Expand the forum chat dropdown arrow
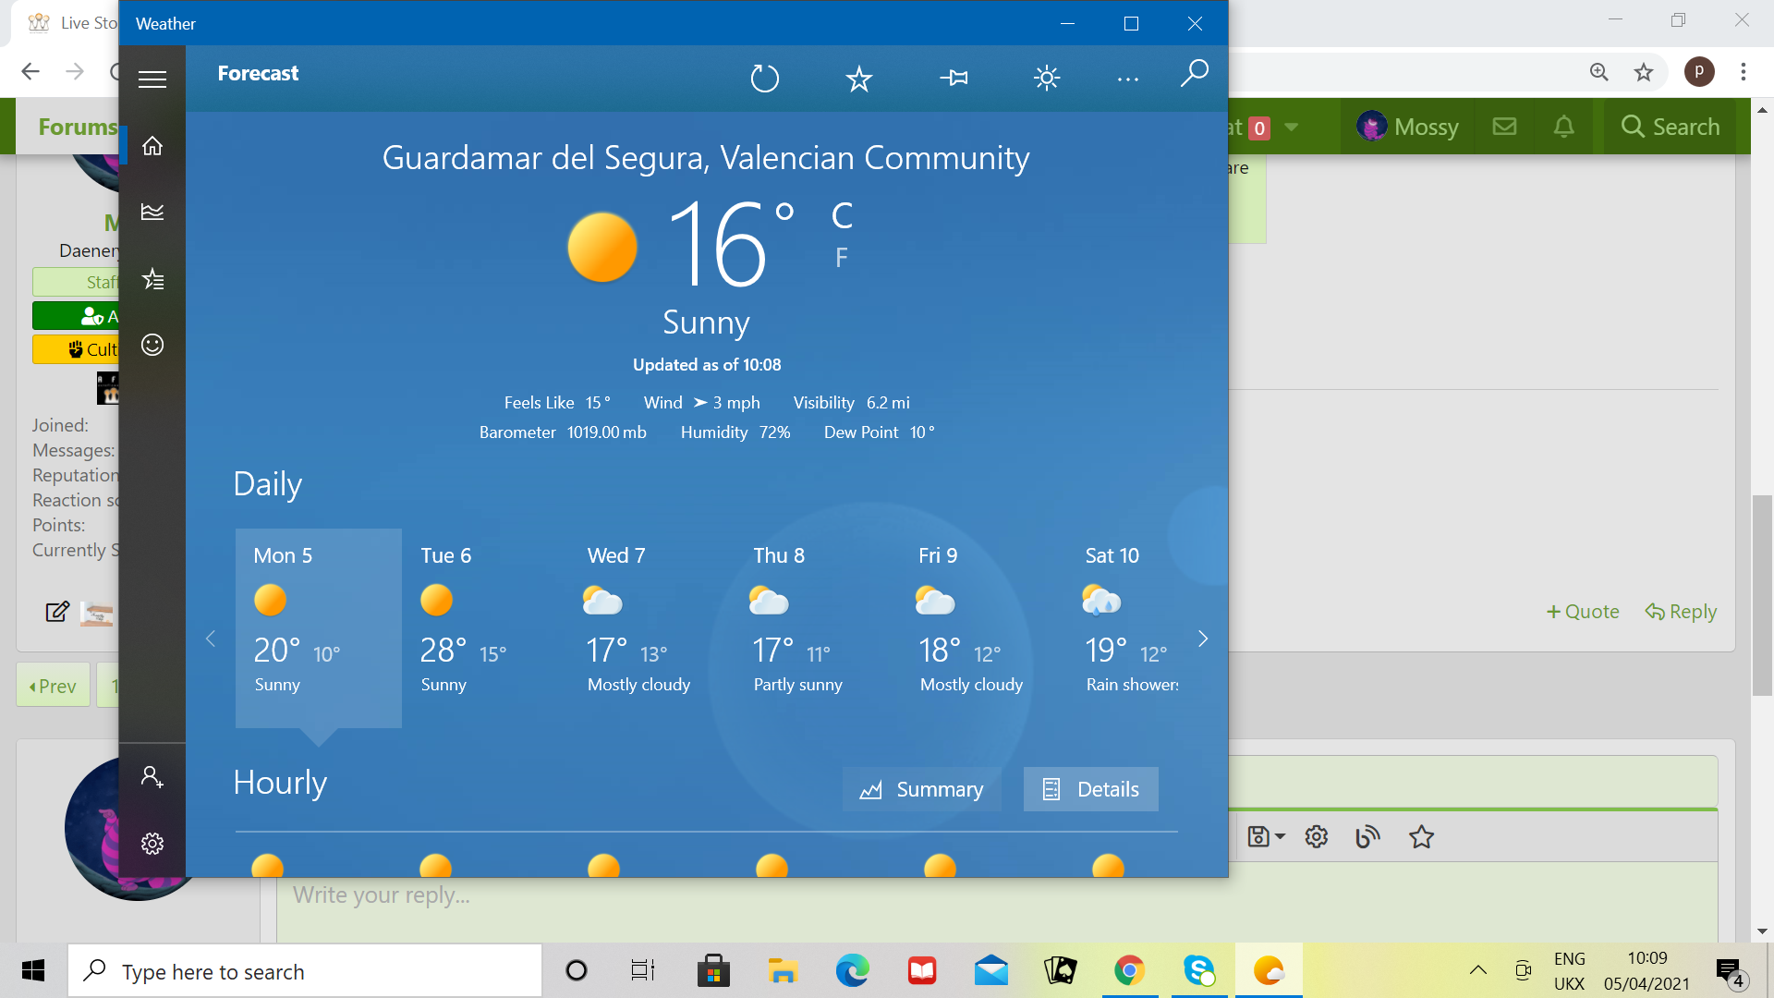 point(1292,127)
